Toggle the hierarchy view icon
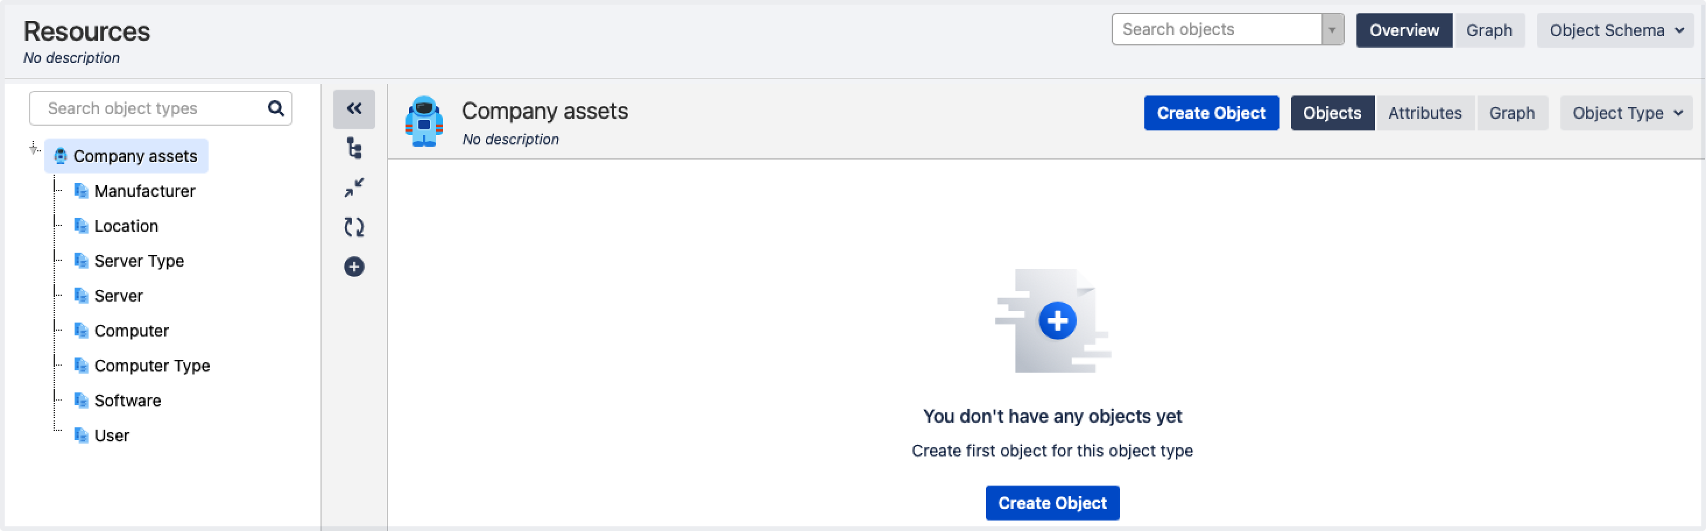Screen dimensions: 1706x531 pyautogui.click(x=354, y=149)
